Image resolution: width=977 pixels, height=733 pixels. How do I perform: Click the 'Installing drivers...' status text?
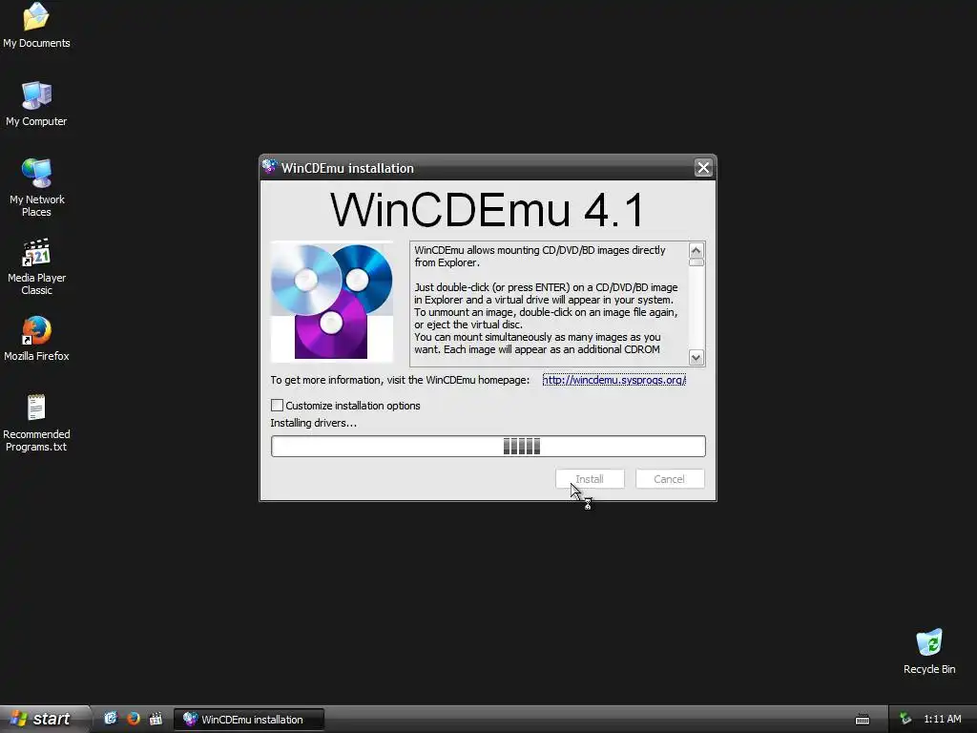pos(313,423)
